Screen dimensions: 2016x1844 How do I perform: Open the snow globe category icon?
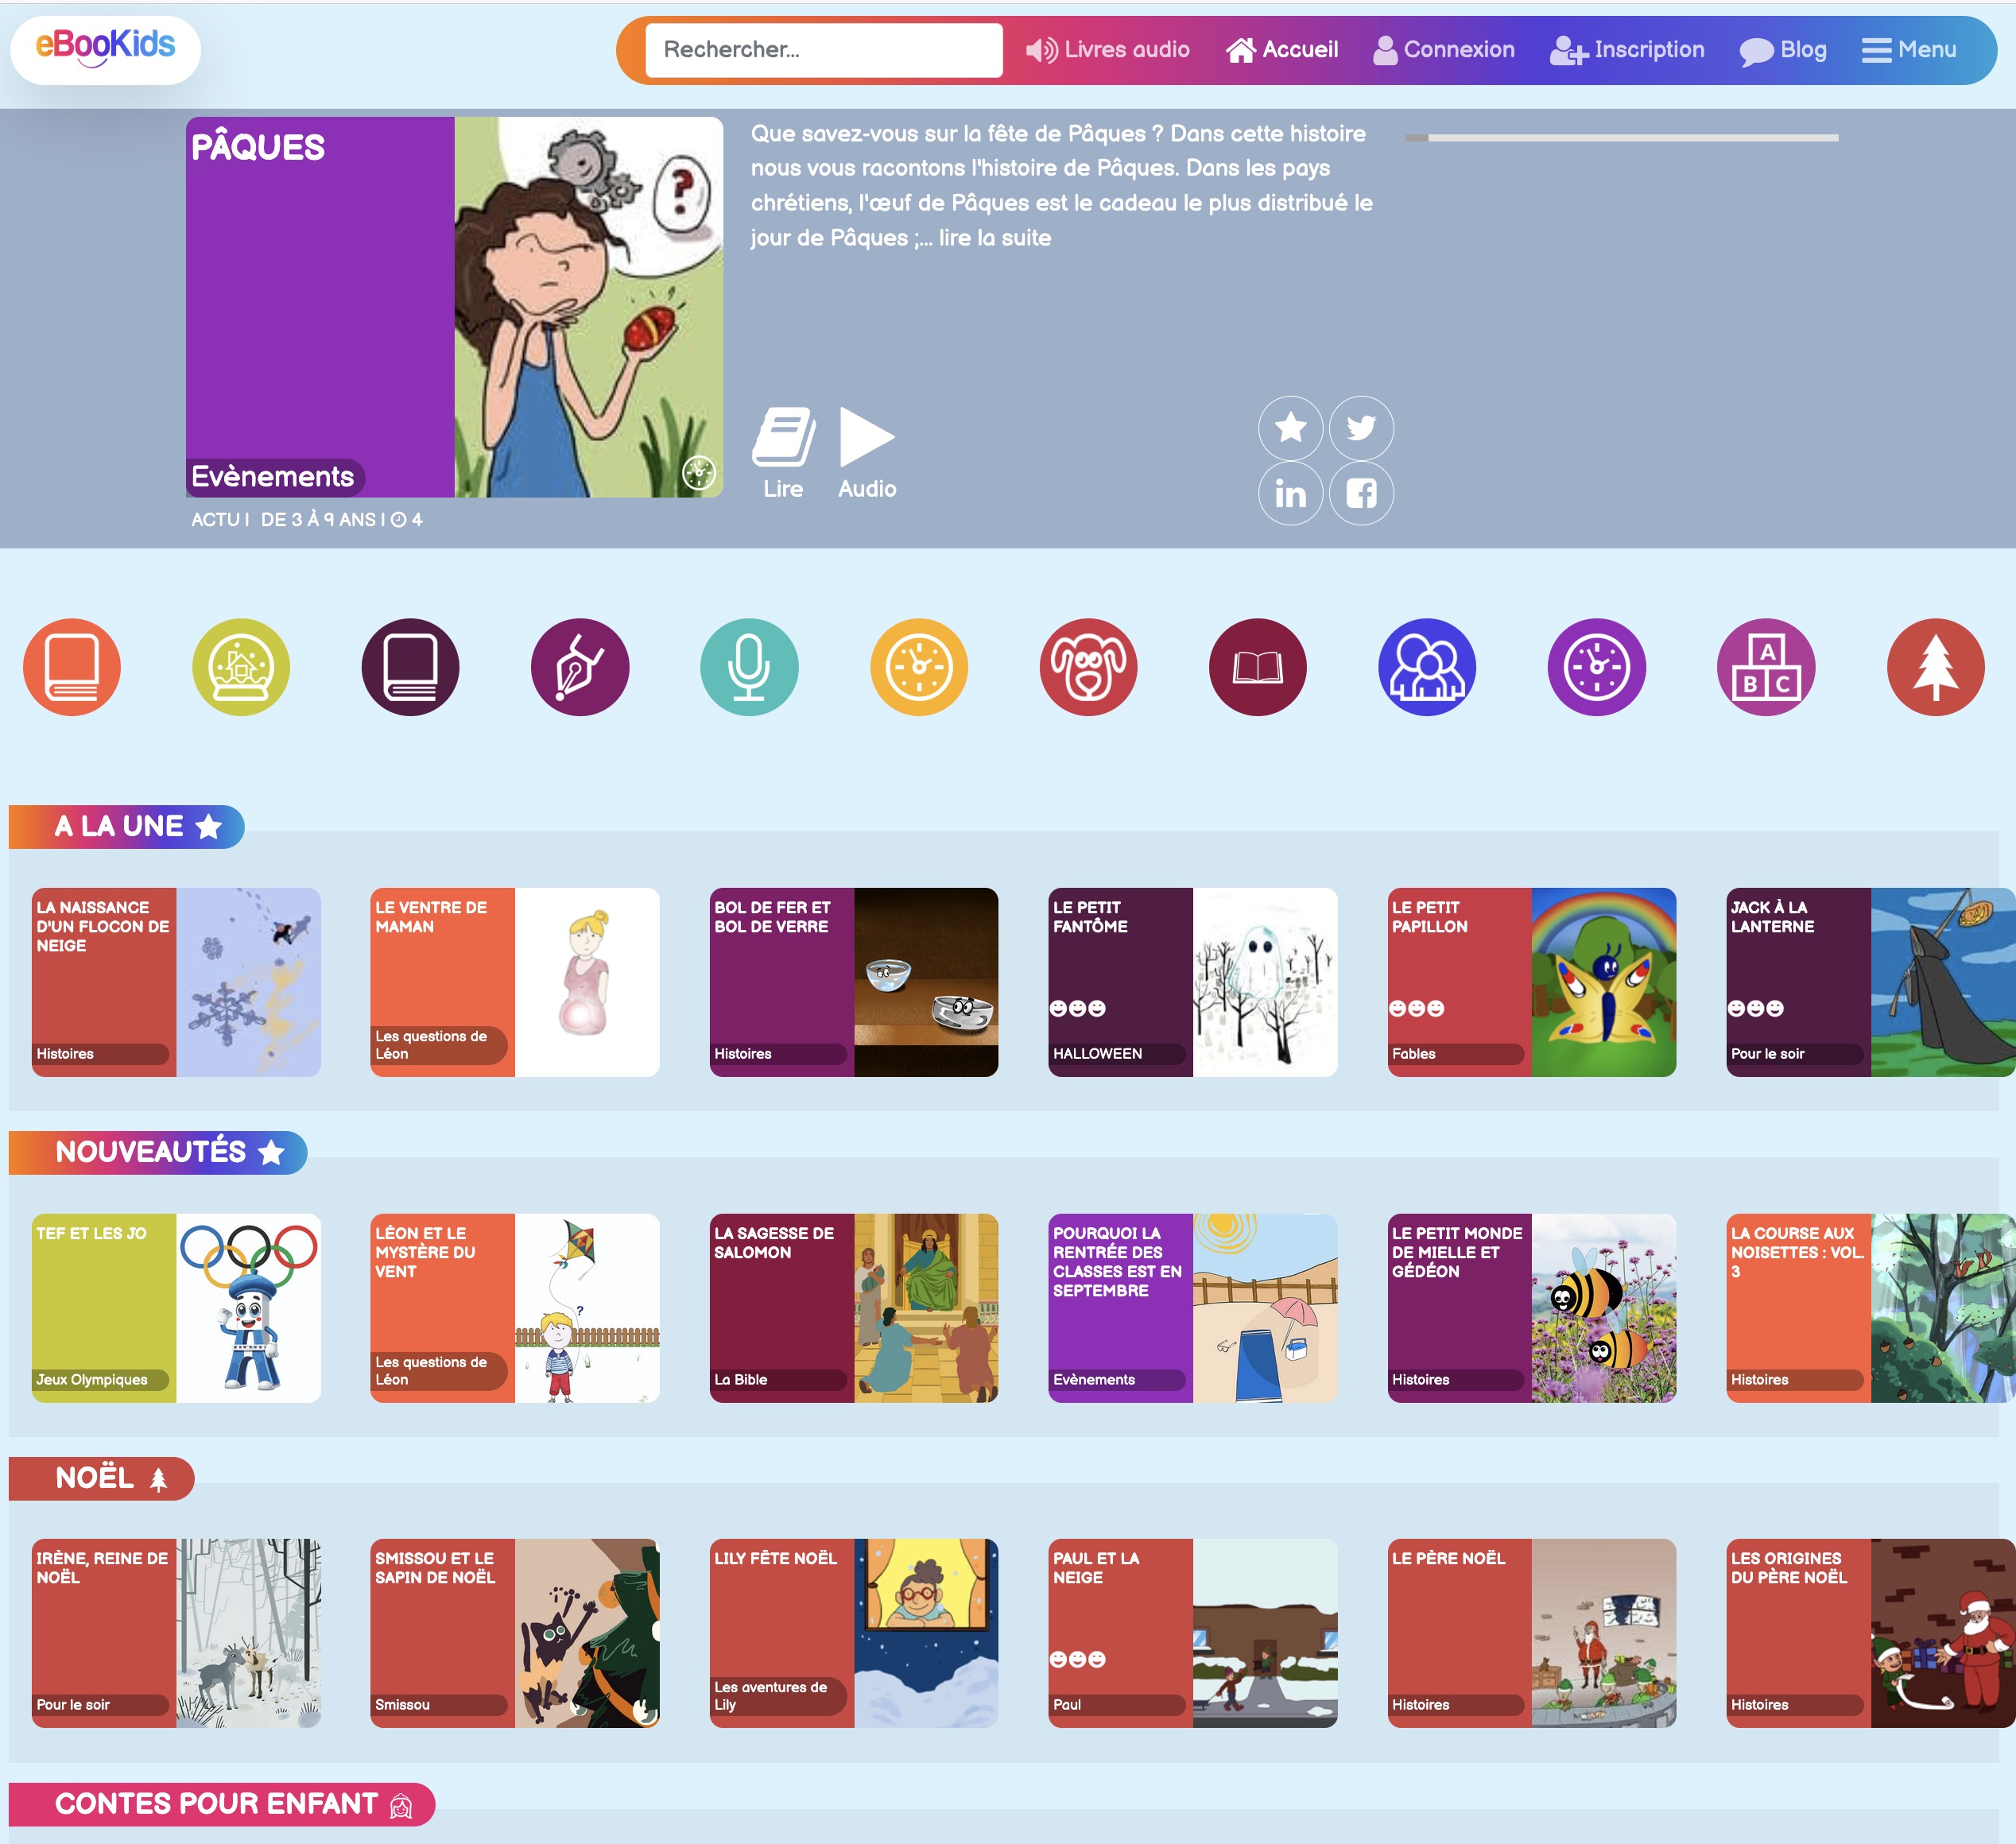pyautogui.click(x=241, y=667)
